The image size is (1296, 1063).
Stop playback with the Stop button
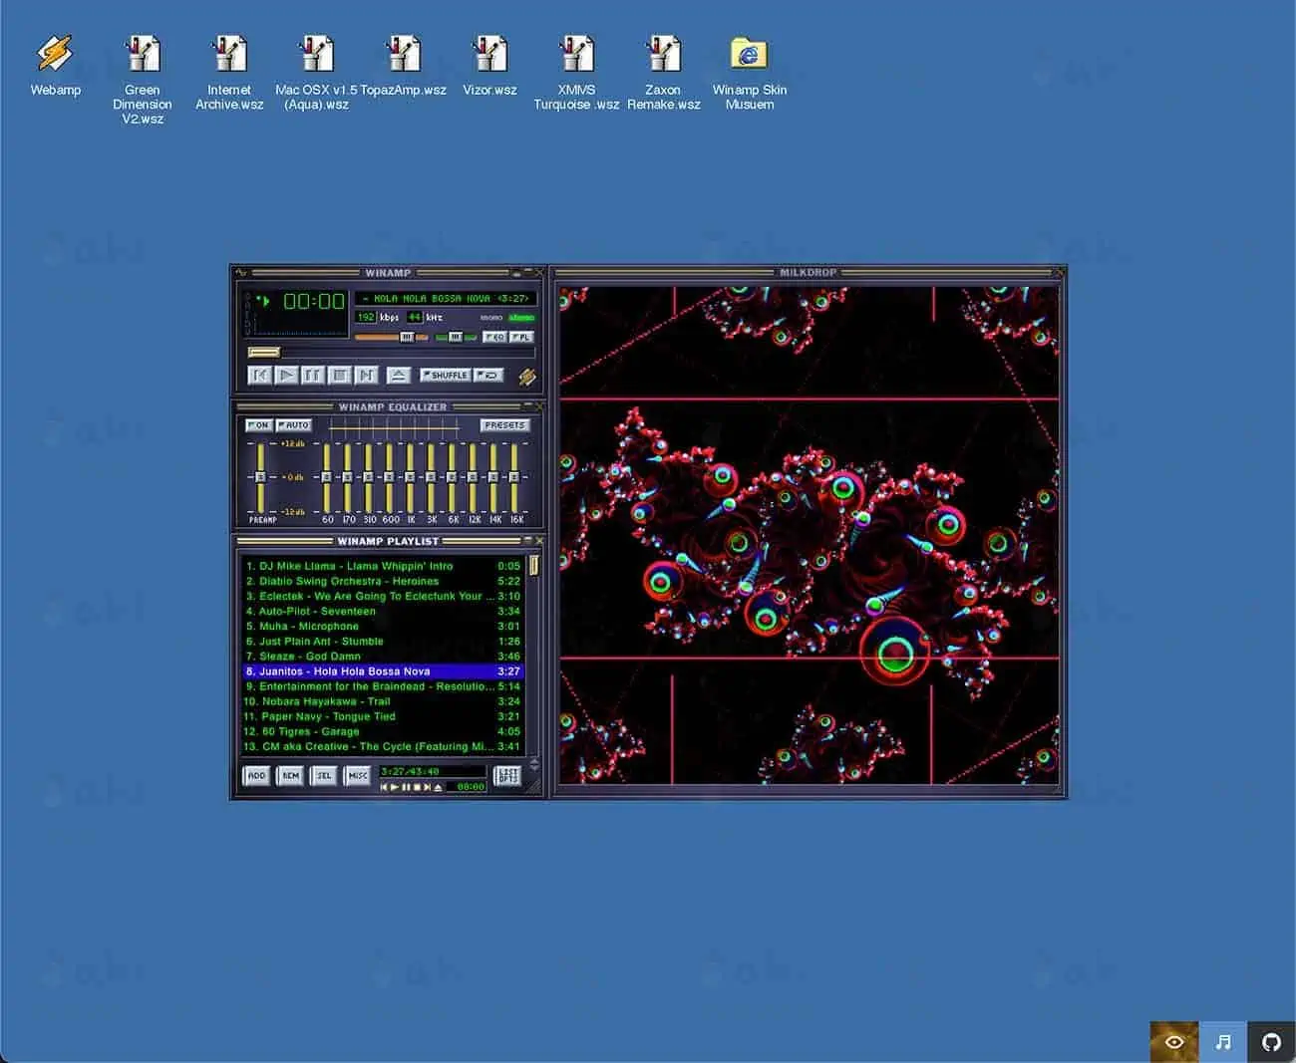click(340, 376)
